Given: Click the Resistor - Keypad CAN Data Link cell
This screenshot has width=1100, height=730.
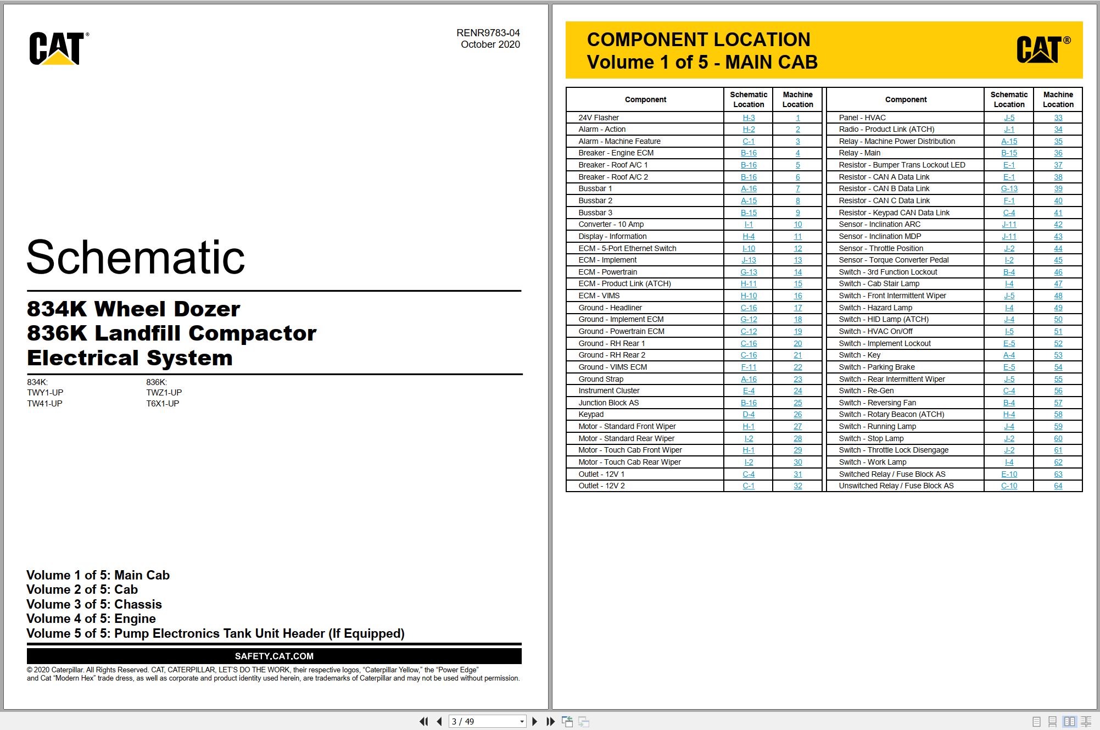Looking at the screenshot, I should click(x=906, y=213).
